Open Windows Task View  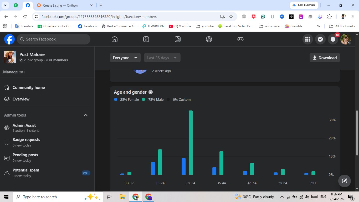(x=109, y=197)
